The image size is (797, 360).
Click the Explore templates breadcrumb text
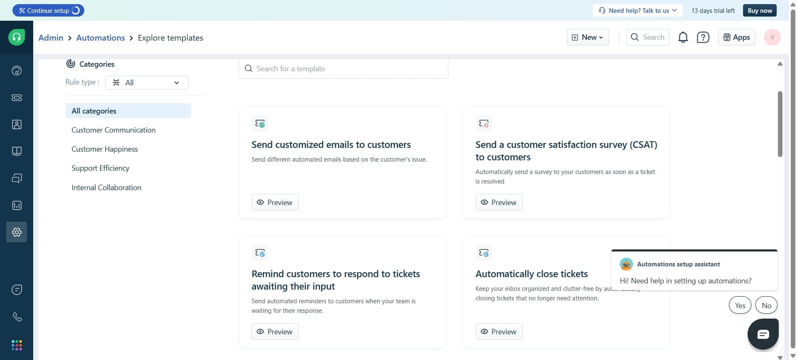pyautogui.click(x=170, y=38)
